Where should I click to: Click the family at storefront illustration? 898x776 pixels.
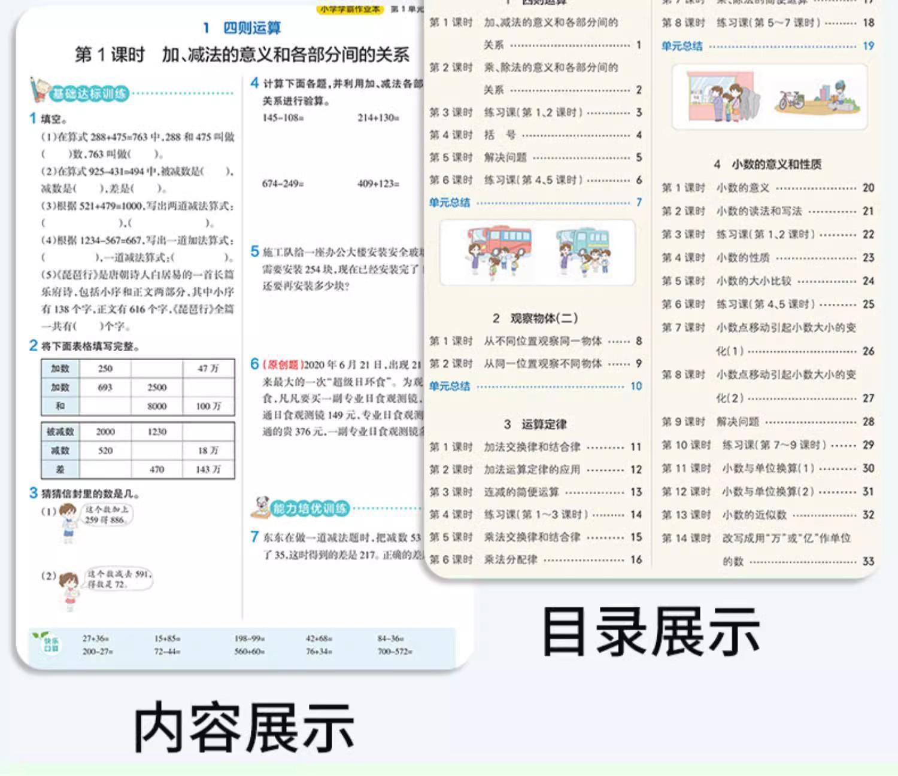point(724,97)
